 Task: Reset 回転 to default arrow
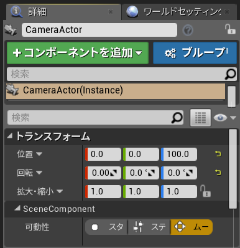[x=218, y=173]
